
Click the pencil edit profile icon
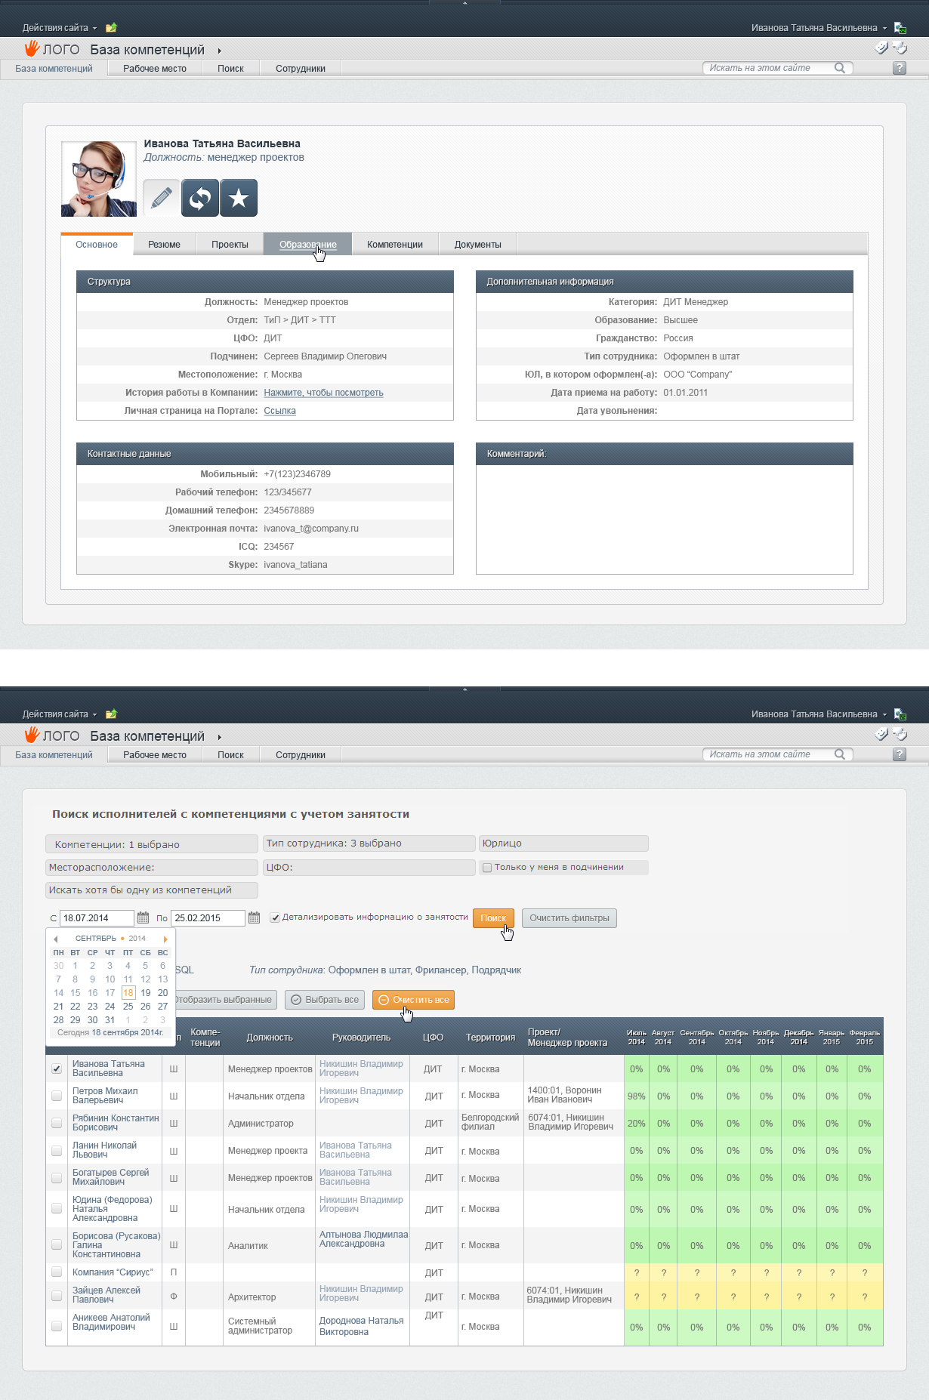[x=161, y=199]
